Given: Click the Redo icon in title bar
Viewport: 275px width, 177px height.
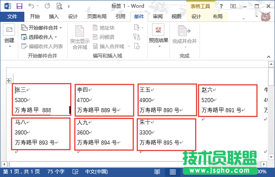Looking at the screenshot, I should (x=47, y=6).
